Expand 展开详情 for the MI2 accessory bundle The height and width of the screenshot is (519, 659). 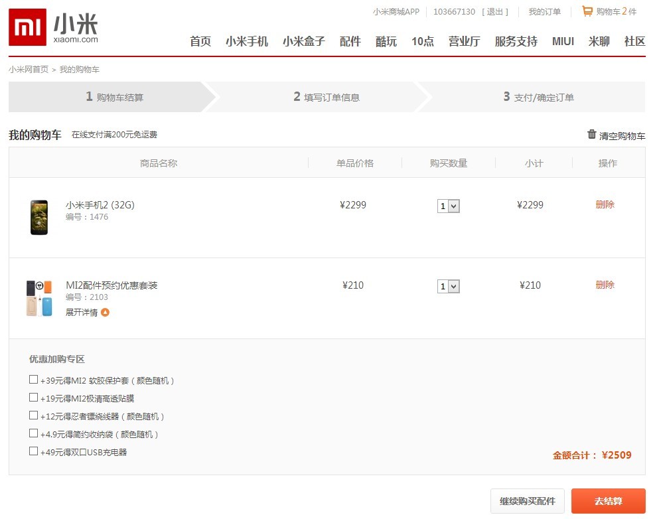click(x=82, y=312)
